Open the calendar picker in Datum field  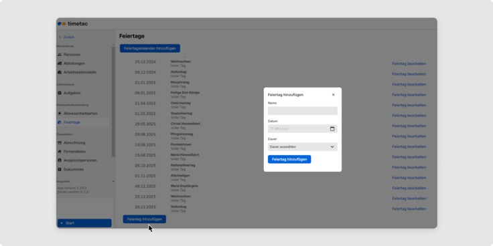332,128
